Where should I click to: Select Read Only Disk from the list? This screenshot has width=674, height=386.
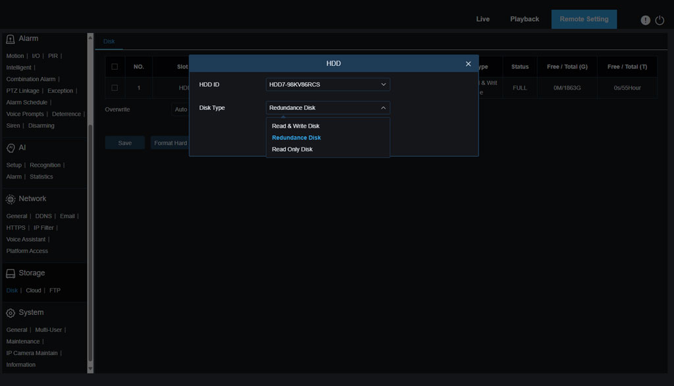pyautogui.click(x=292, y=149)
